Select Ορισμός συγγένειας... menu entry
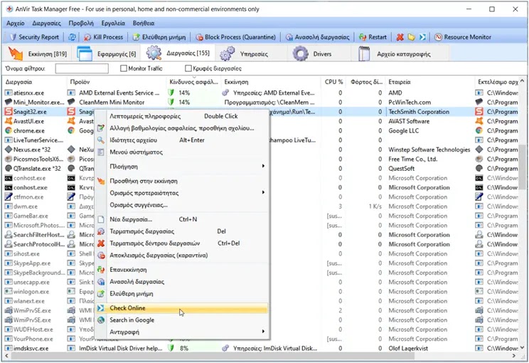 [182, 205]
